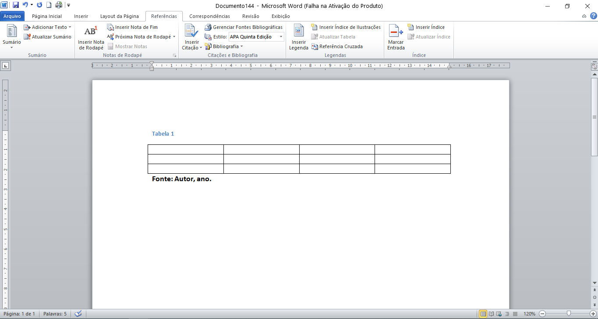
Task: Click the first cell of the table
Action: click(186, 149)
